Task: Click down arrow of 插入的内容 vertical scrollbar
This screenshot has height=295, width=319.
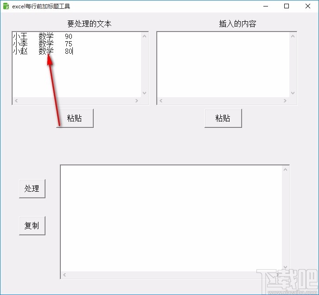Action: [x=293, y=93]
